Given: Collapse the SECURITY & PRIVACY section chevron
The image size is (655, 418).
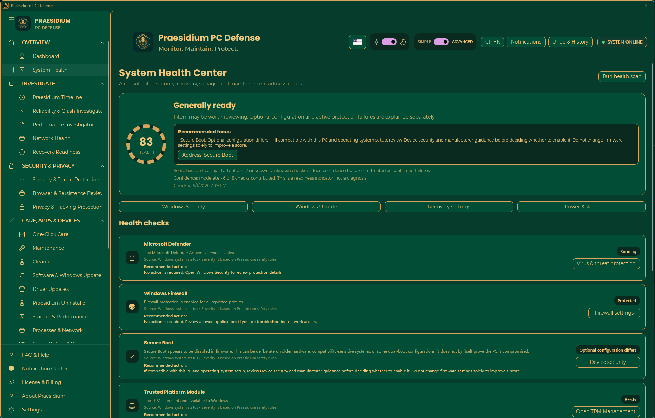Looking at the screenshot, I should coord(102,166).
